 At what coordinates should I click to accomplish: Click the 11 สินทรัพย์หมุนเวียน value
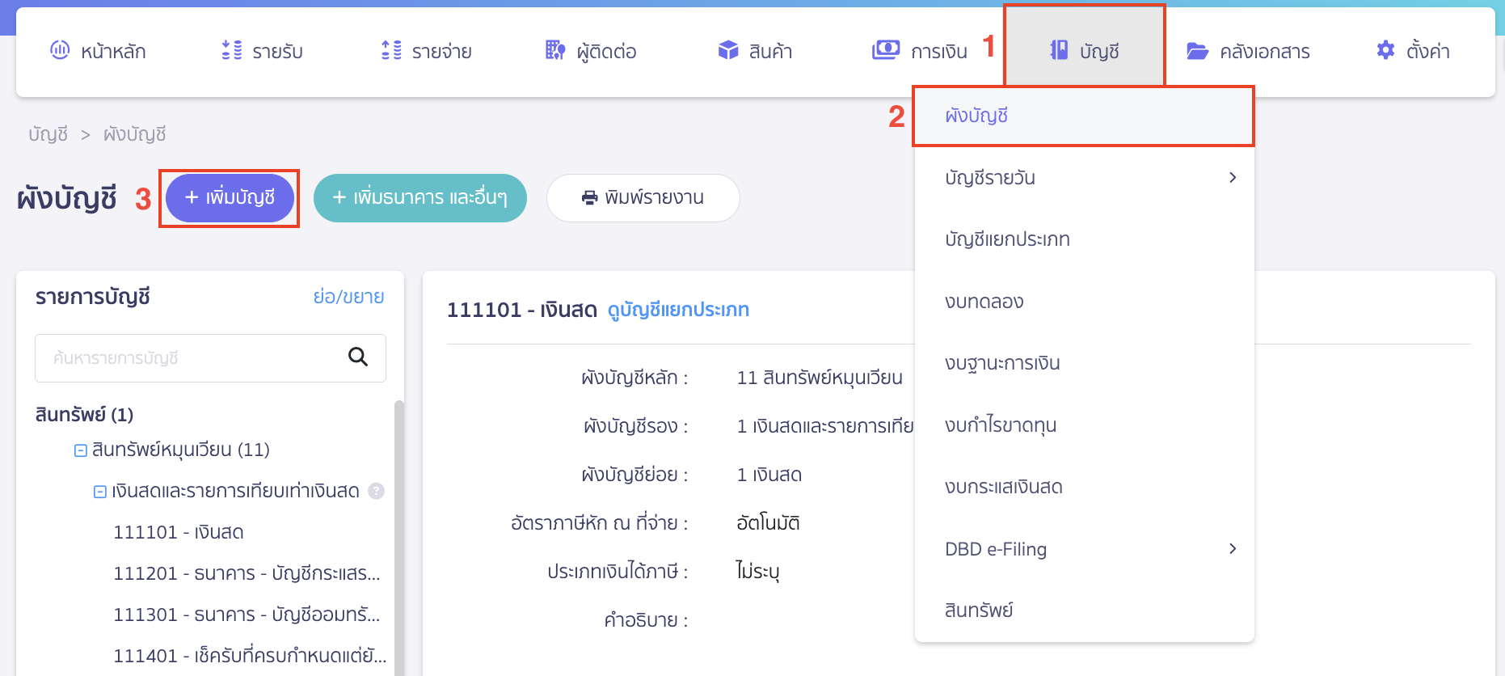click(820, 378)
